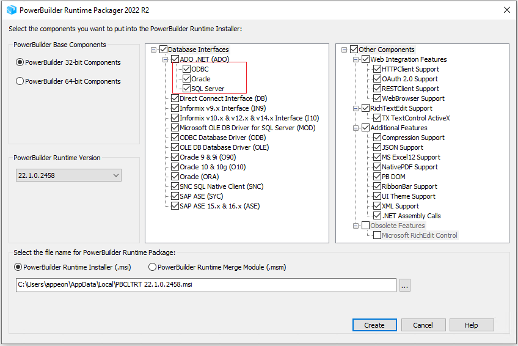Click the browse (...) button for file path
The image size is (518, 346).
(x=404, y=285)
